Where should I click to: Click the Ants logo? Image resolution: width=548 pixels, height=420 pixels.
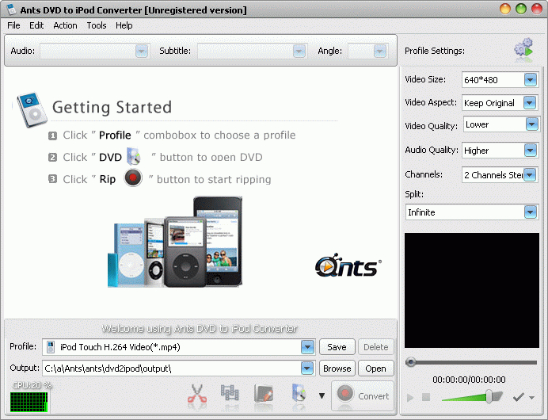pos(348,265)
